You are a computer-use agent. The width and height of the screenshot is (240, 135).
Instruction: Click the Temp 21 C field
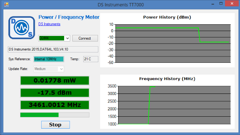pos(91,59)
